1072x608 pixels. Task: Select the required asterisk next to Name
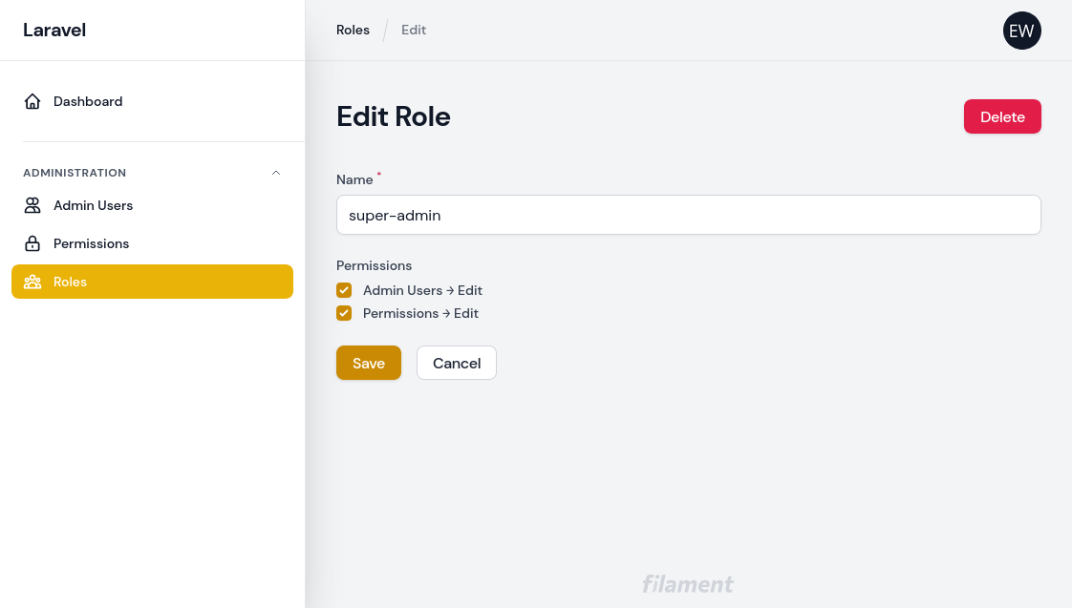[378, 175]
